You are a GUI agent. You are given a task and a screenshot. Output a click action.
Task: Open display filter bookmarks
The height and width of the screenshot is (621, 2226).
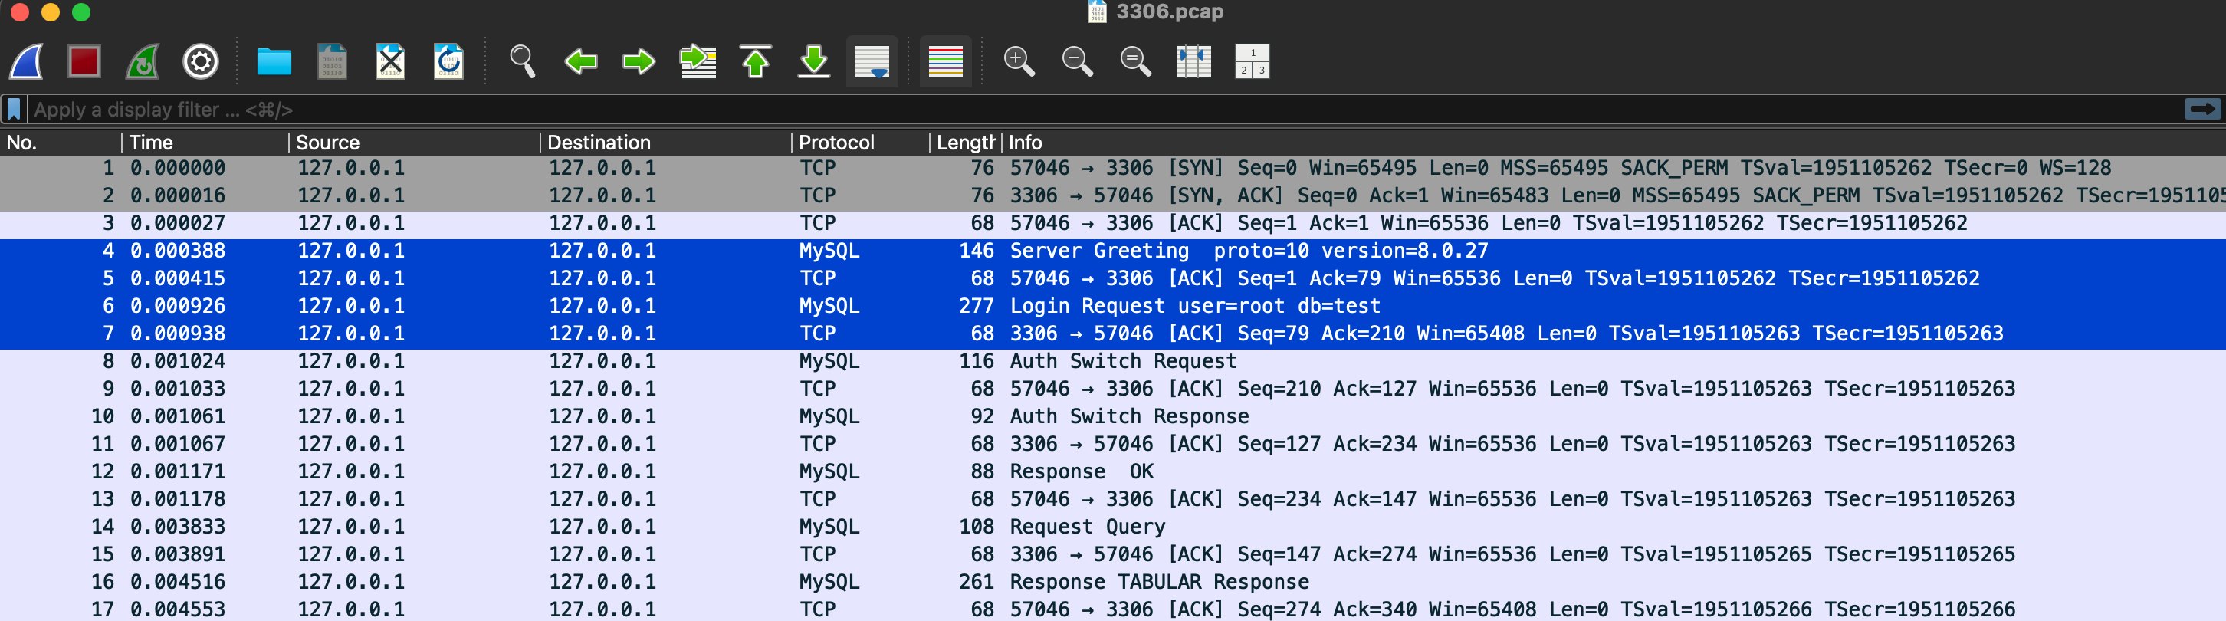tap(14, 110)
